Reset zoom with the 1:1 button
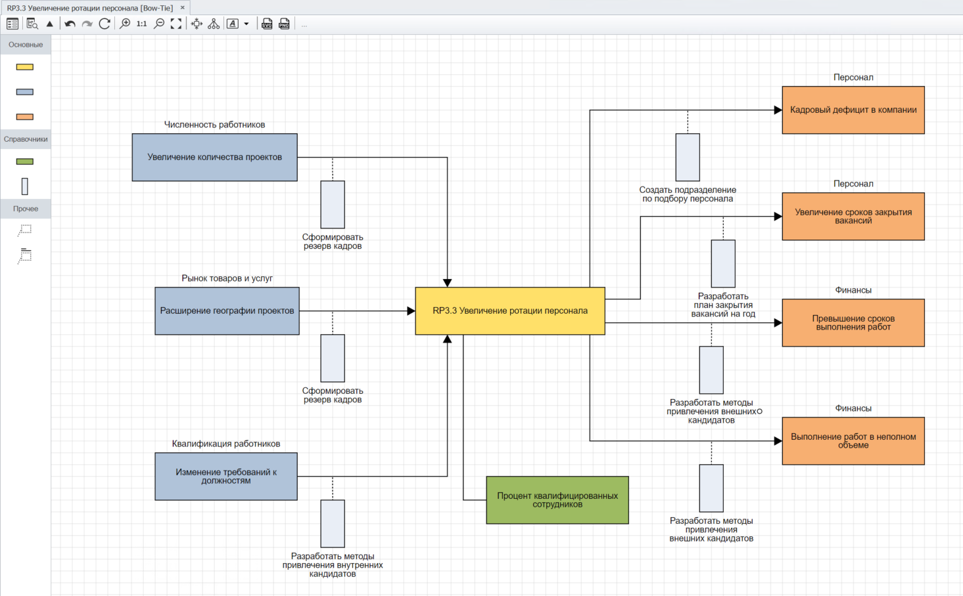 pos(141,24)
